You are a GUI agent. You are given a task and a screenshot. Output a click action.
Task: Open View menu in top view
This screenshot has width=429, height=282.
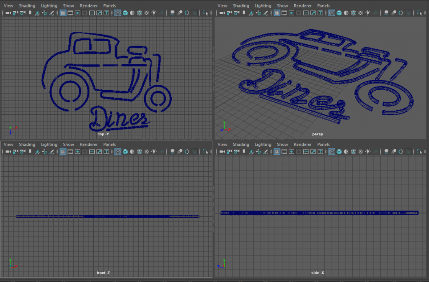(8, 6)
